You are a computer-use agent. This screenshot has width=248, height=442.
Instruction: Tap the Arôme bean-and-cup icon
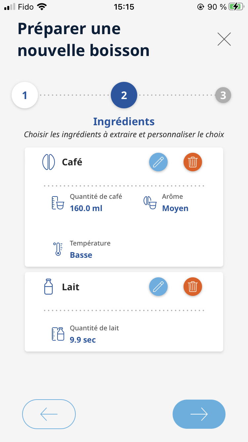[150, 202]
